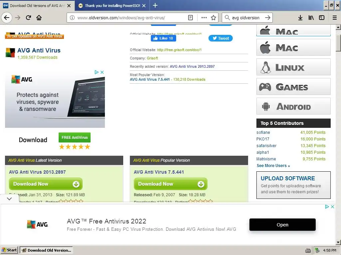Switch to the PowerISO thank you tab

112,5
